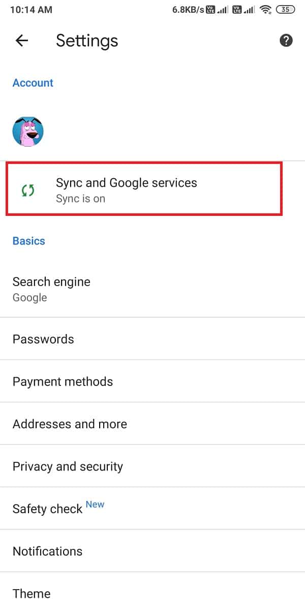The height and width of the screenshot is (611, 305).
Task: Run the new Safety check
Action: click(47, 508)
